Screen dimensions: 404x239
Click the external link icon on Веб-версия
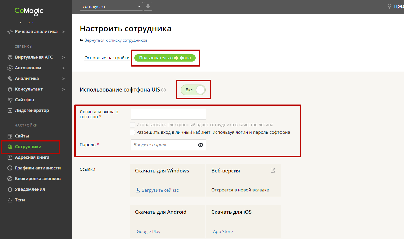pyautogui.click(x=273, y=171)
